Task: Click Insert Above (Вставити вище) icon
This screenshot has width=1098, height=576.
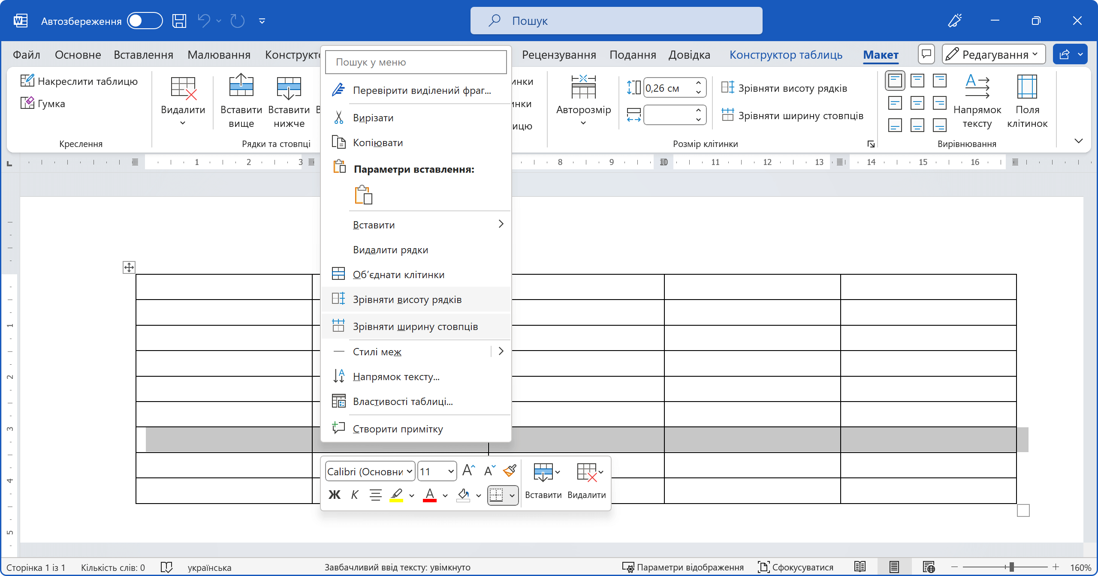Action: (241, 87)
